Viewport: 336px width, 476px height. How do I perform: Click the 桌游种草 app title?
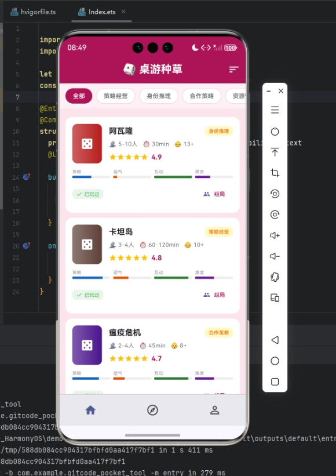tap(160, 70)
